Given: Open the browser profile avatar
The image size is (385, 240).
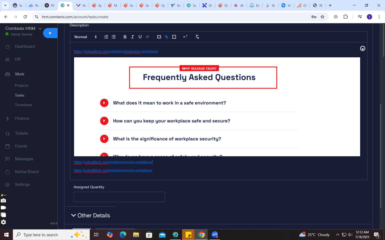Looking at the screenshot, I should click(x=369, y=17).
